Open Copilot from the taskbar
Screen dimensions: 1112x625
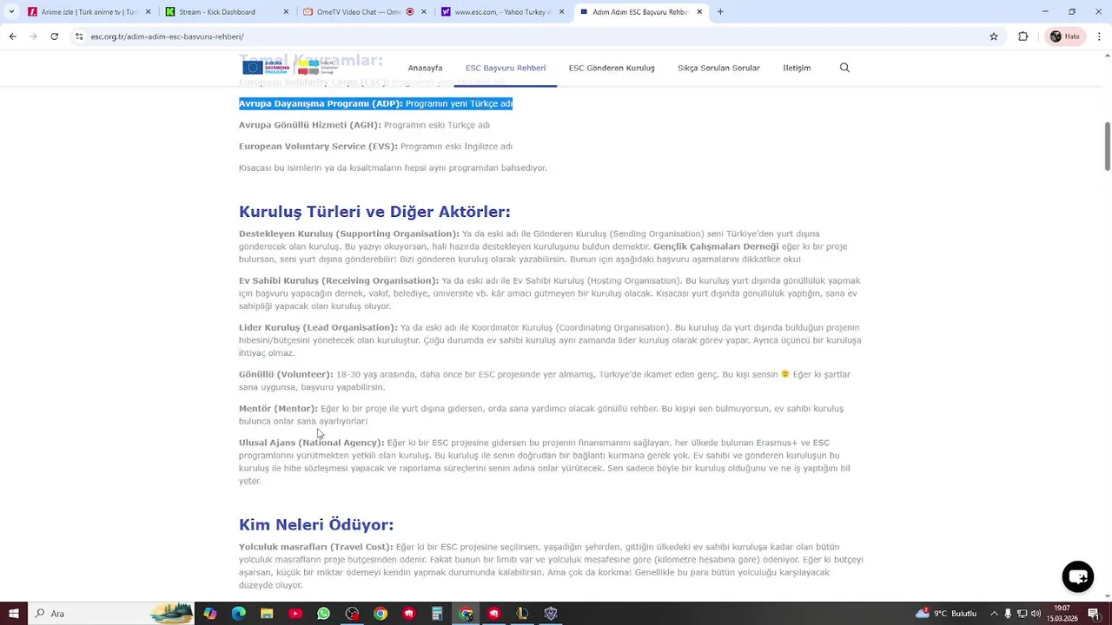click(210, 614)
